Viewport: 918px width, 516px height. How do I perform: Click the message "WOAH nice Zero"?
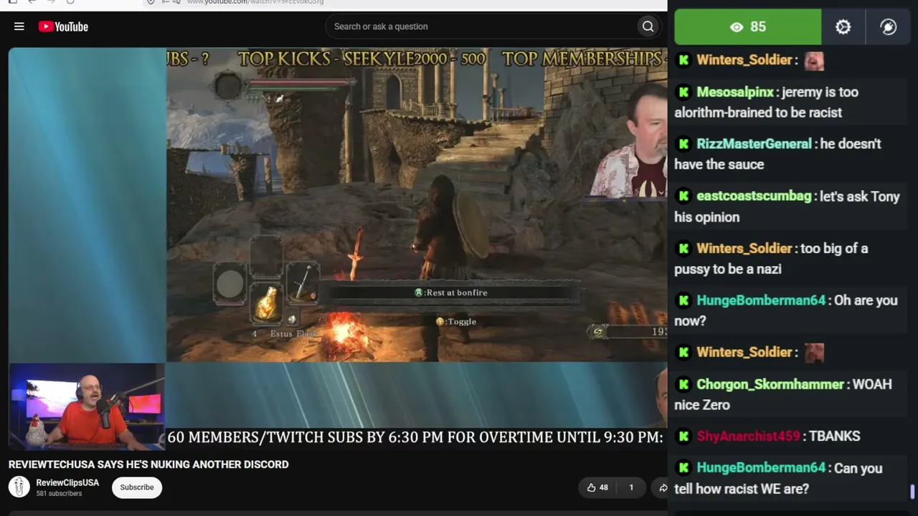783,394
